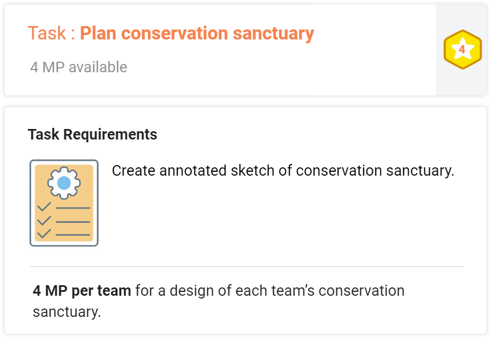Click the top line beside the first checkmark
The width and height of the screenshot is (492, 338).
click(x=73, y=208)
